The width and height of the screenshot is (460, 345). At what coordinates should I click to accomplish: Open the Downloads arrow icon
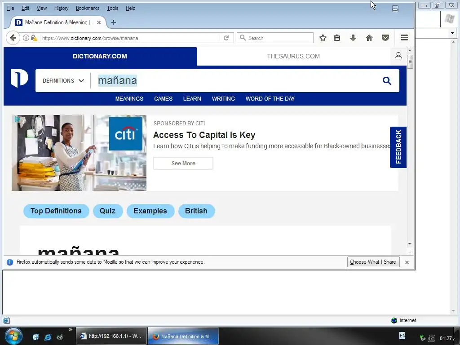(353, 38)
